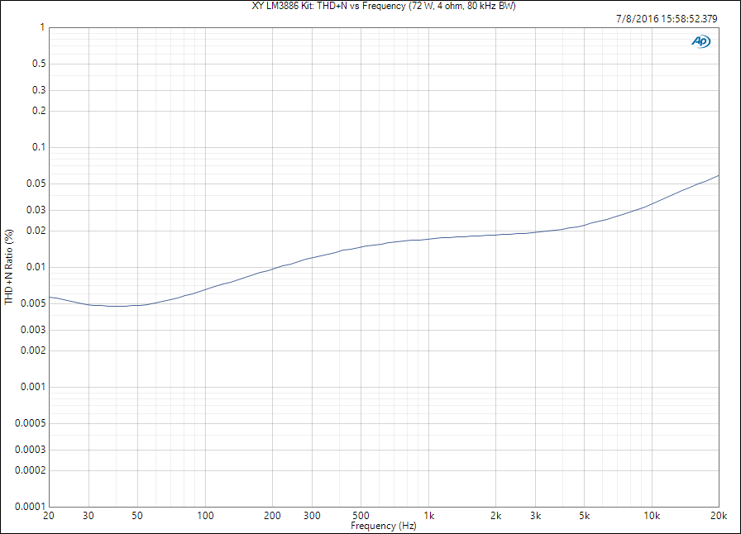Click the timestamp 7/8/2016 15:58:52.379
Screen dimensions: 741x534
(667, 19)
